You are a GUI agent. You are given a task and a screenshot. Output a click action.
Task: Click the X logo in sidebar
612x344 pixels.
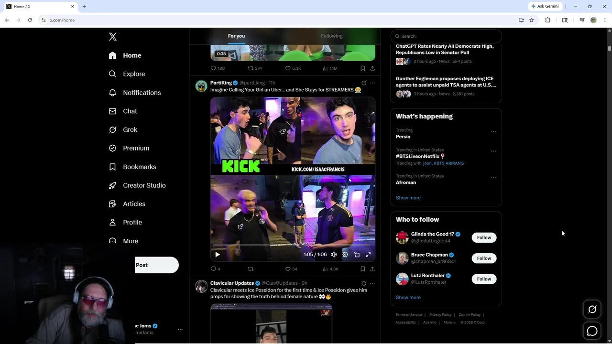[113, 37]
